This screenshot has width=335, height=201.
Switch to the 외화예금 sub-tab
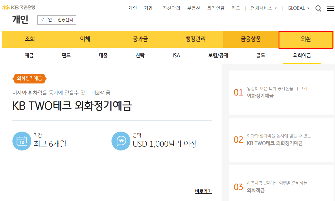[302, 56]
